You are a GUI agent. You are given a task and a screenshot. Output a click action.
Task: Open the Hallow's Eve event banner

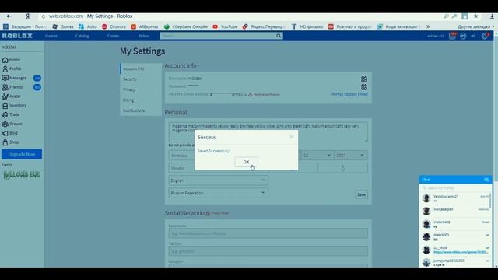pyautogui.click(x=21, y=174)
